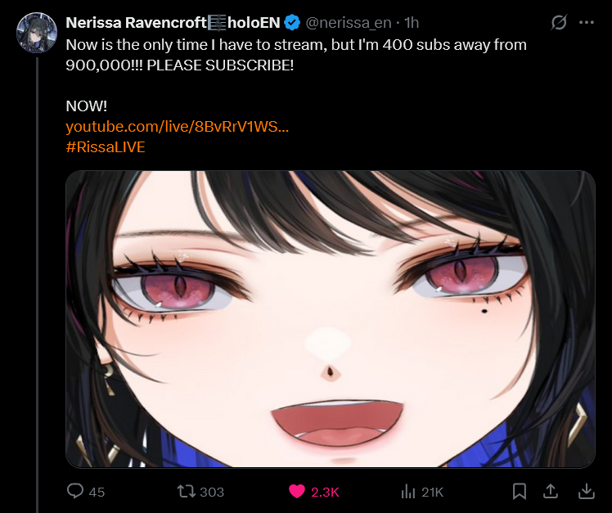The width and height of the screenshot is (612, 513).
Task: Click the blue verified badge
Action: (292, 23)
